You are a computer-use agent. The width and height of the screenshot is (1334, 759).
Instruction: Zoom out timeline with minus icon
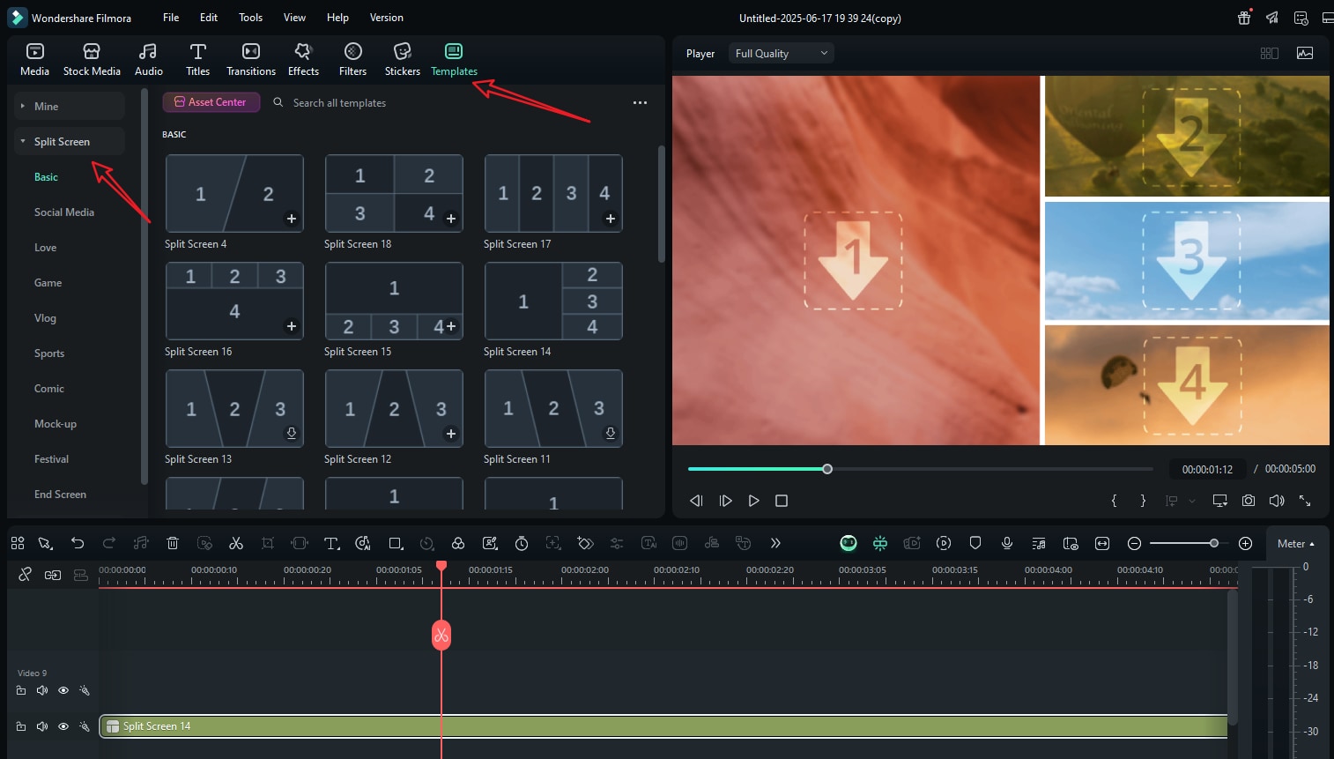click(x=1135, y=543)
